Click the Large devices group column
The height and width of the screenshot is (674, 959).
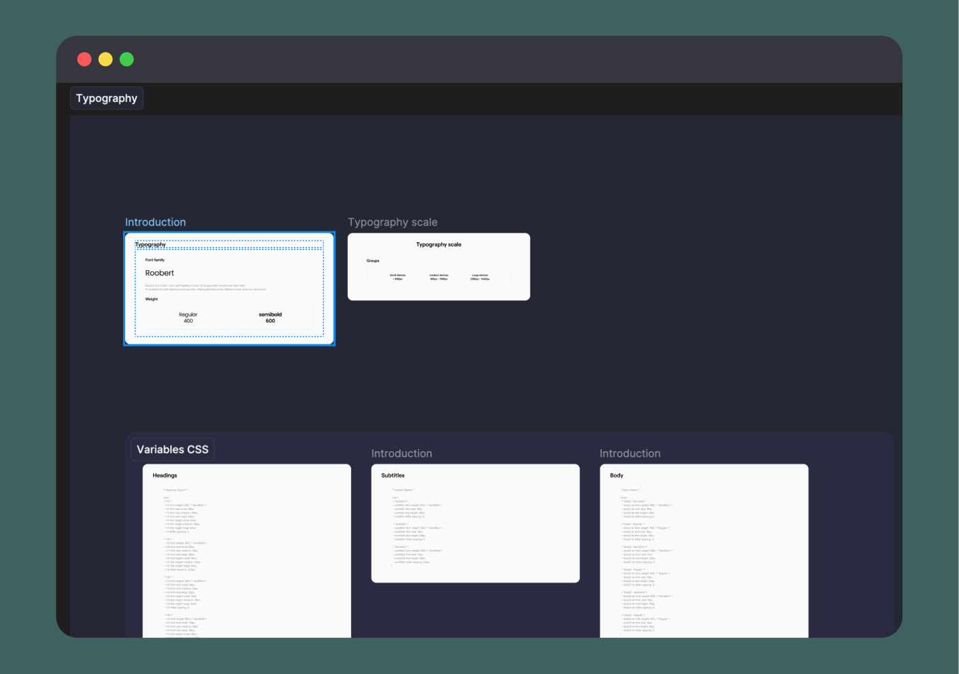480,277
